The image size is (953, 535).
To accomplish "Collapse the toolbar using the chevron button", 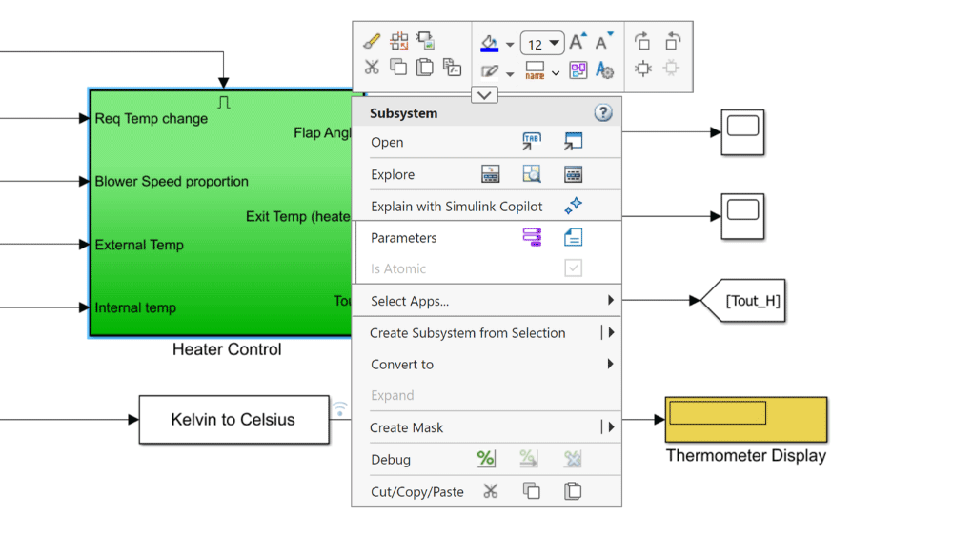I will [484, 95].
